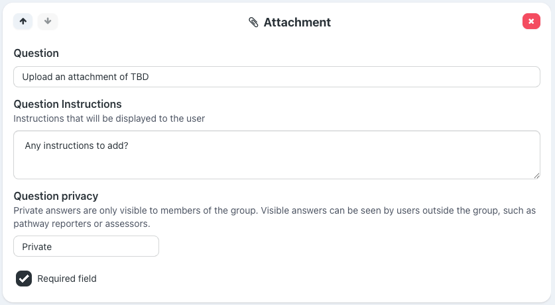
Task: Move the Attachment question up
Action: click(x=23, y=21)
